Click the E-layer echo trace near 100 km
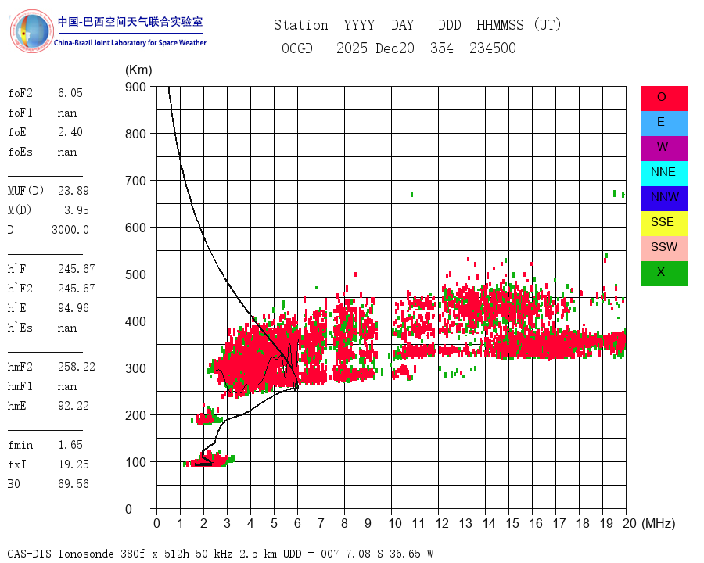The height and width of the screenshot is (563, 704). click(x=209, y=460)
